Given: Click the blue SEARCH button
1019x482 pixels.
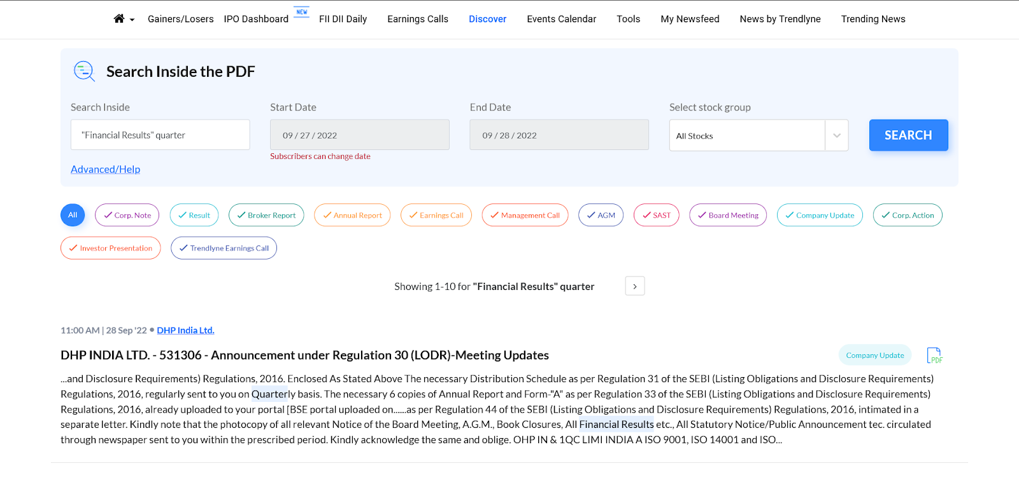Looking at the screenshot, I should pyautogui.click(x=908, y=135).
